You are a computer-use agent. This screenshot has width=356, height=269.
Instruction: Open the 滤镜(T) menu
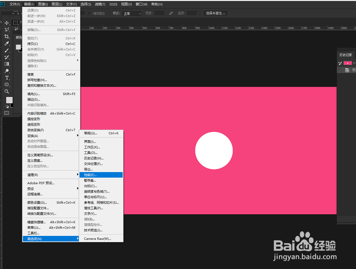[x=100, y=4]
